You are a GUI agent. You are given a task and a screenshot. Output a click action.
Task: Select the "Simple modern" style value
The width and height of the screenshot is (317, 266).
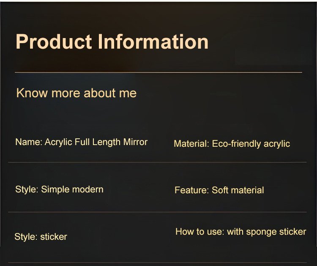72,189
